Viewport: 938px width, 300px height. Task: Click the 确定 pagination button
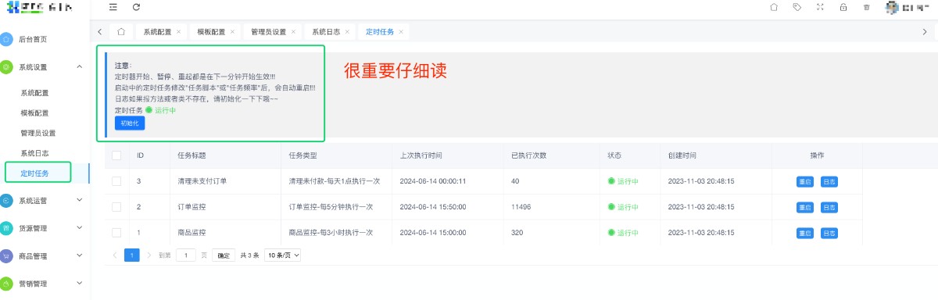[x=224, y=255]
